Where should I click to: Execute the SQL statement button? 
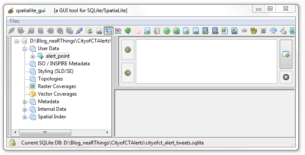(x=286, y=54)
